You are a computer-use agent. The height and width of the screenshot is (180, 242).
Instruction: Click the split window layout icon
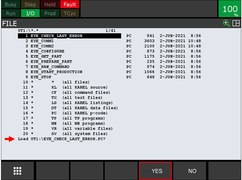(236, 23)
